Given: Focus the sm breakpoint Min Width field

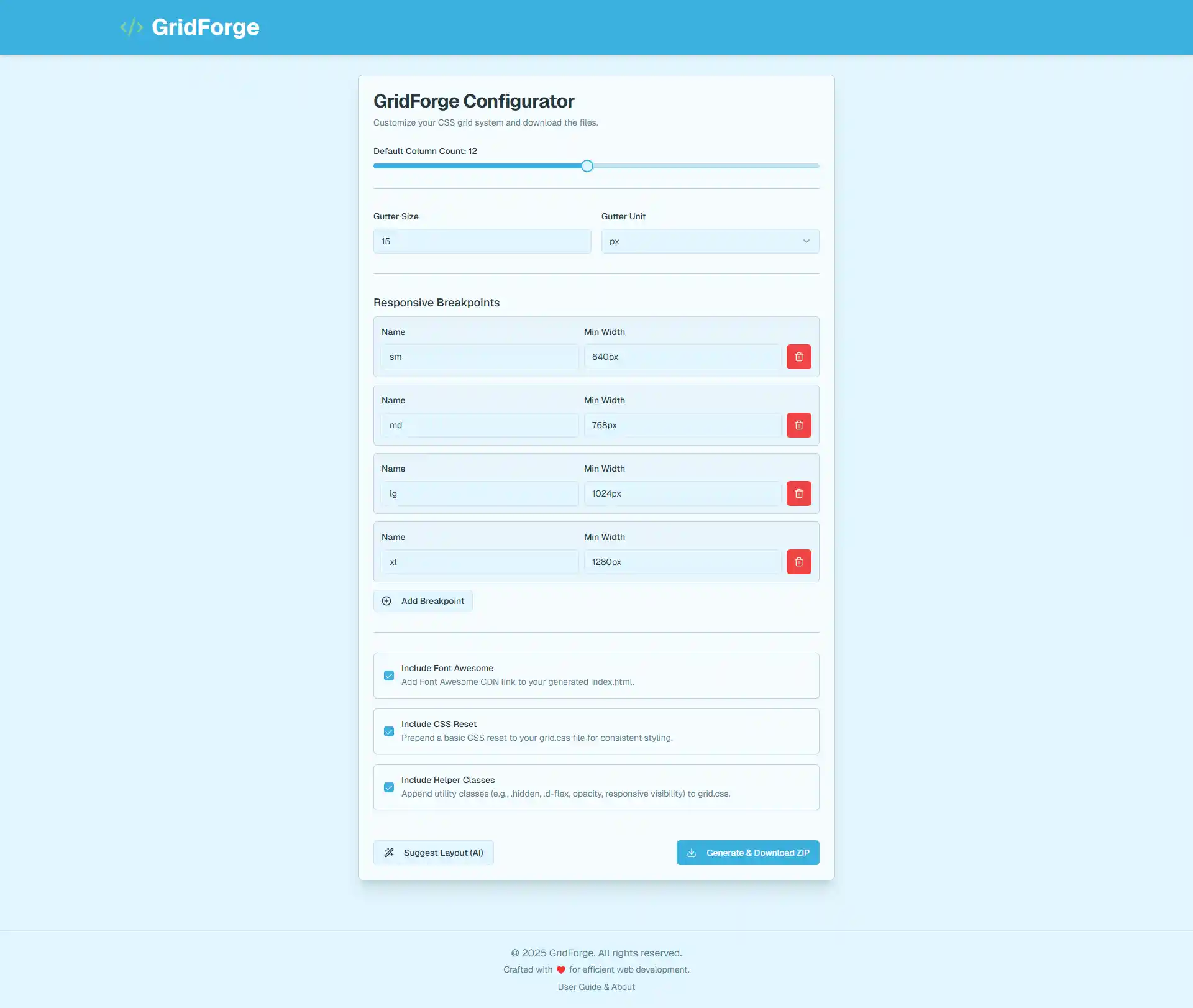Looking at the screenshot, I should point(682,357).
